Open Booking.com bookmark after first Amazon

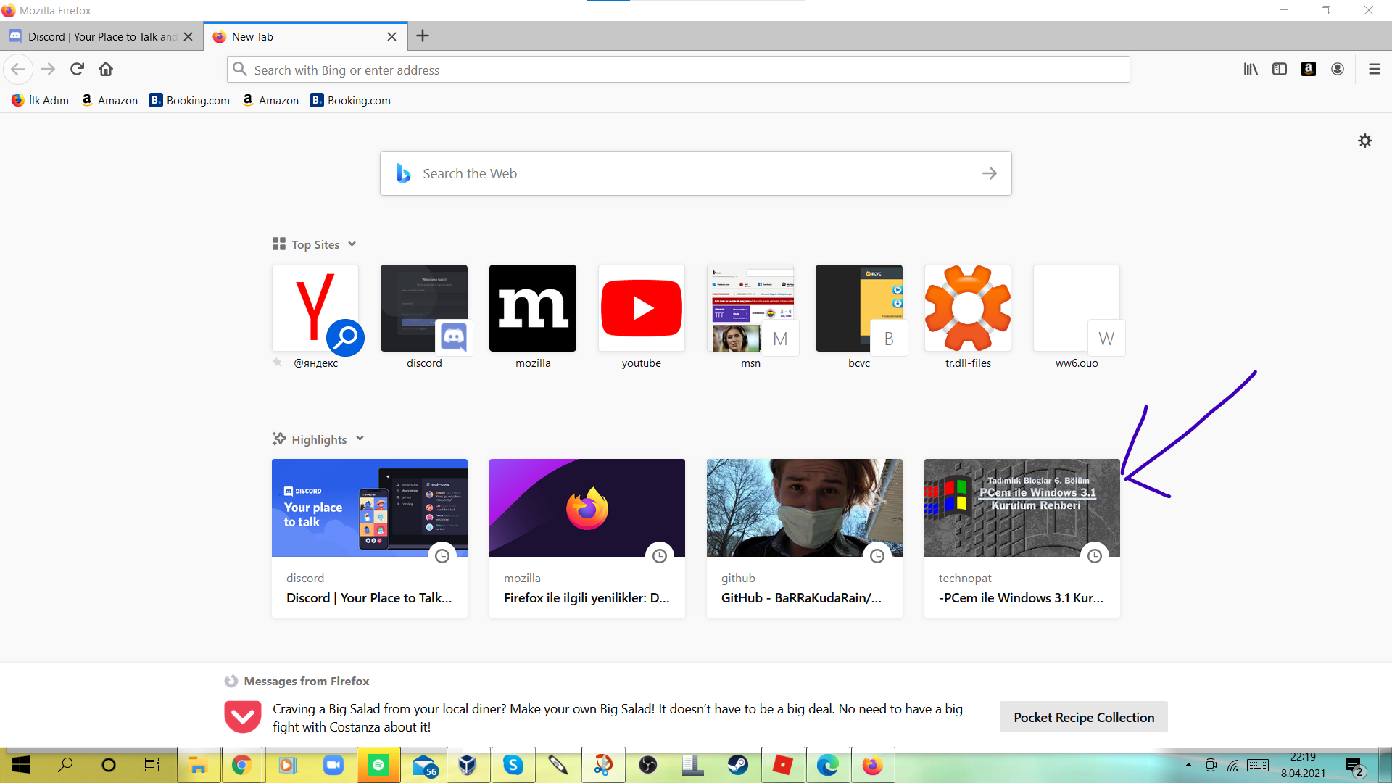click(190, 100)
